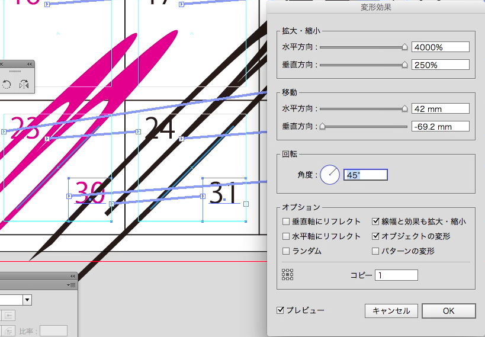
Task: Click the rotation angle dial
Action: point(330,175)
